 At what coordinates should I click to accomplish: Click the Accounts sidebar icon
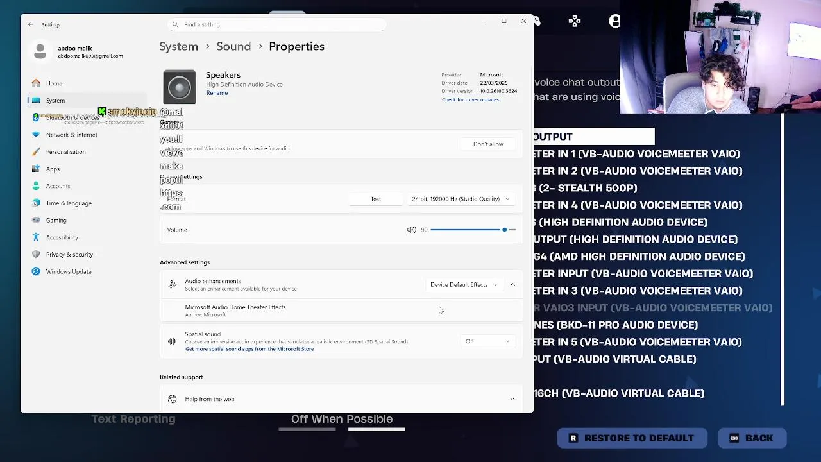tap(36, 186)
